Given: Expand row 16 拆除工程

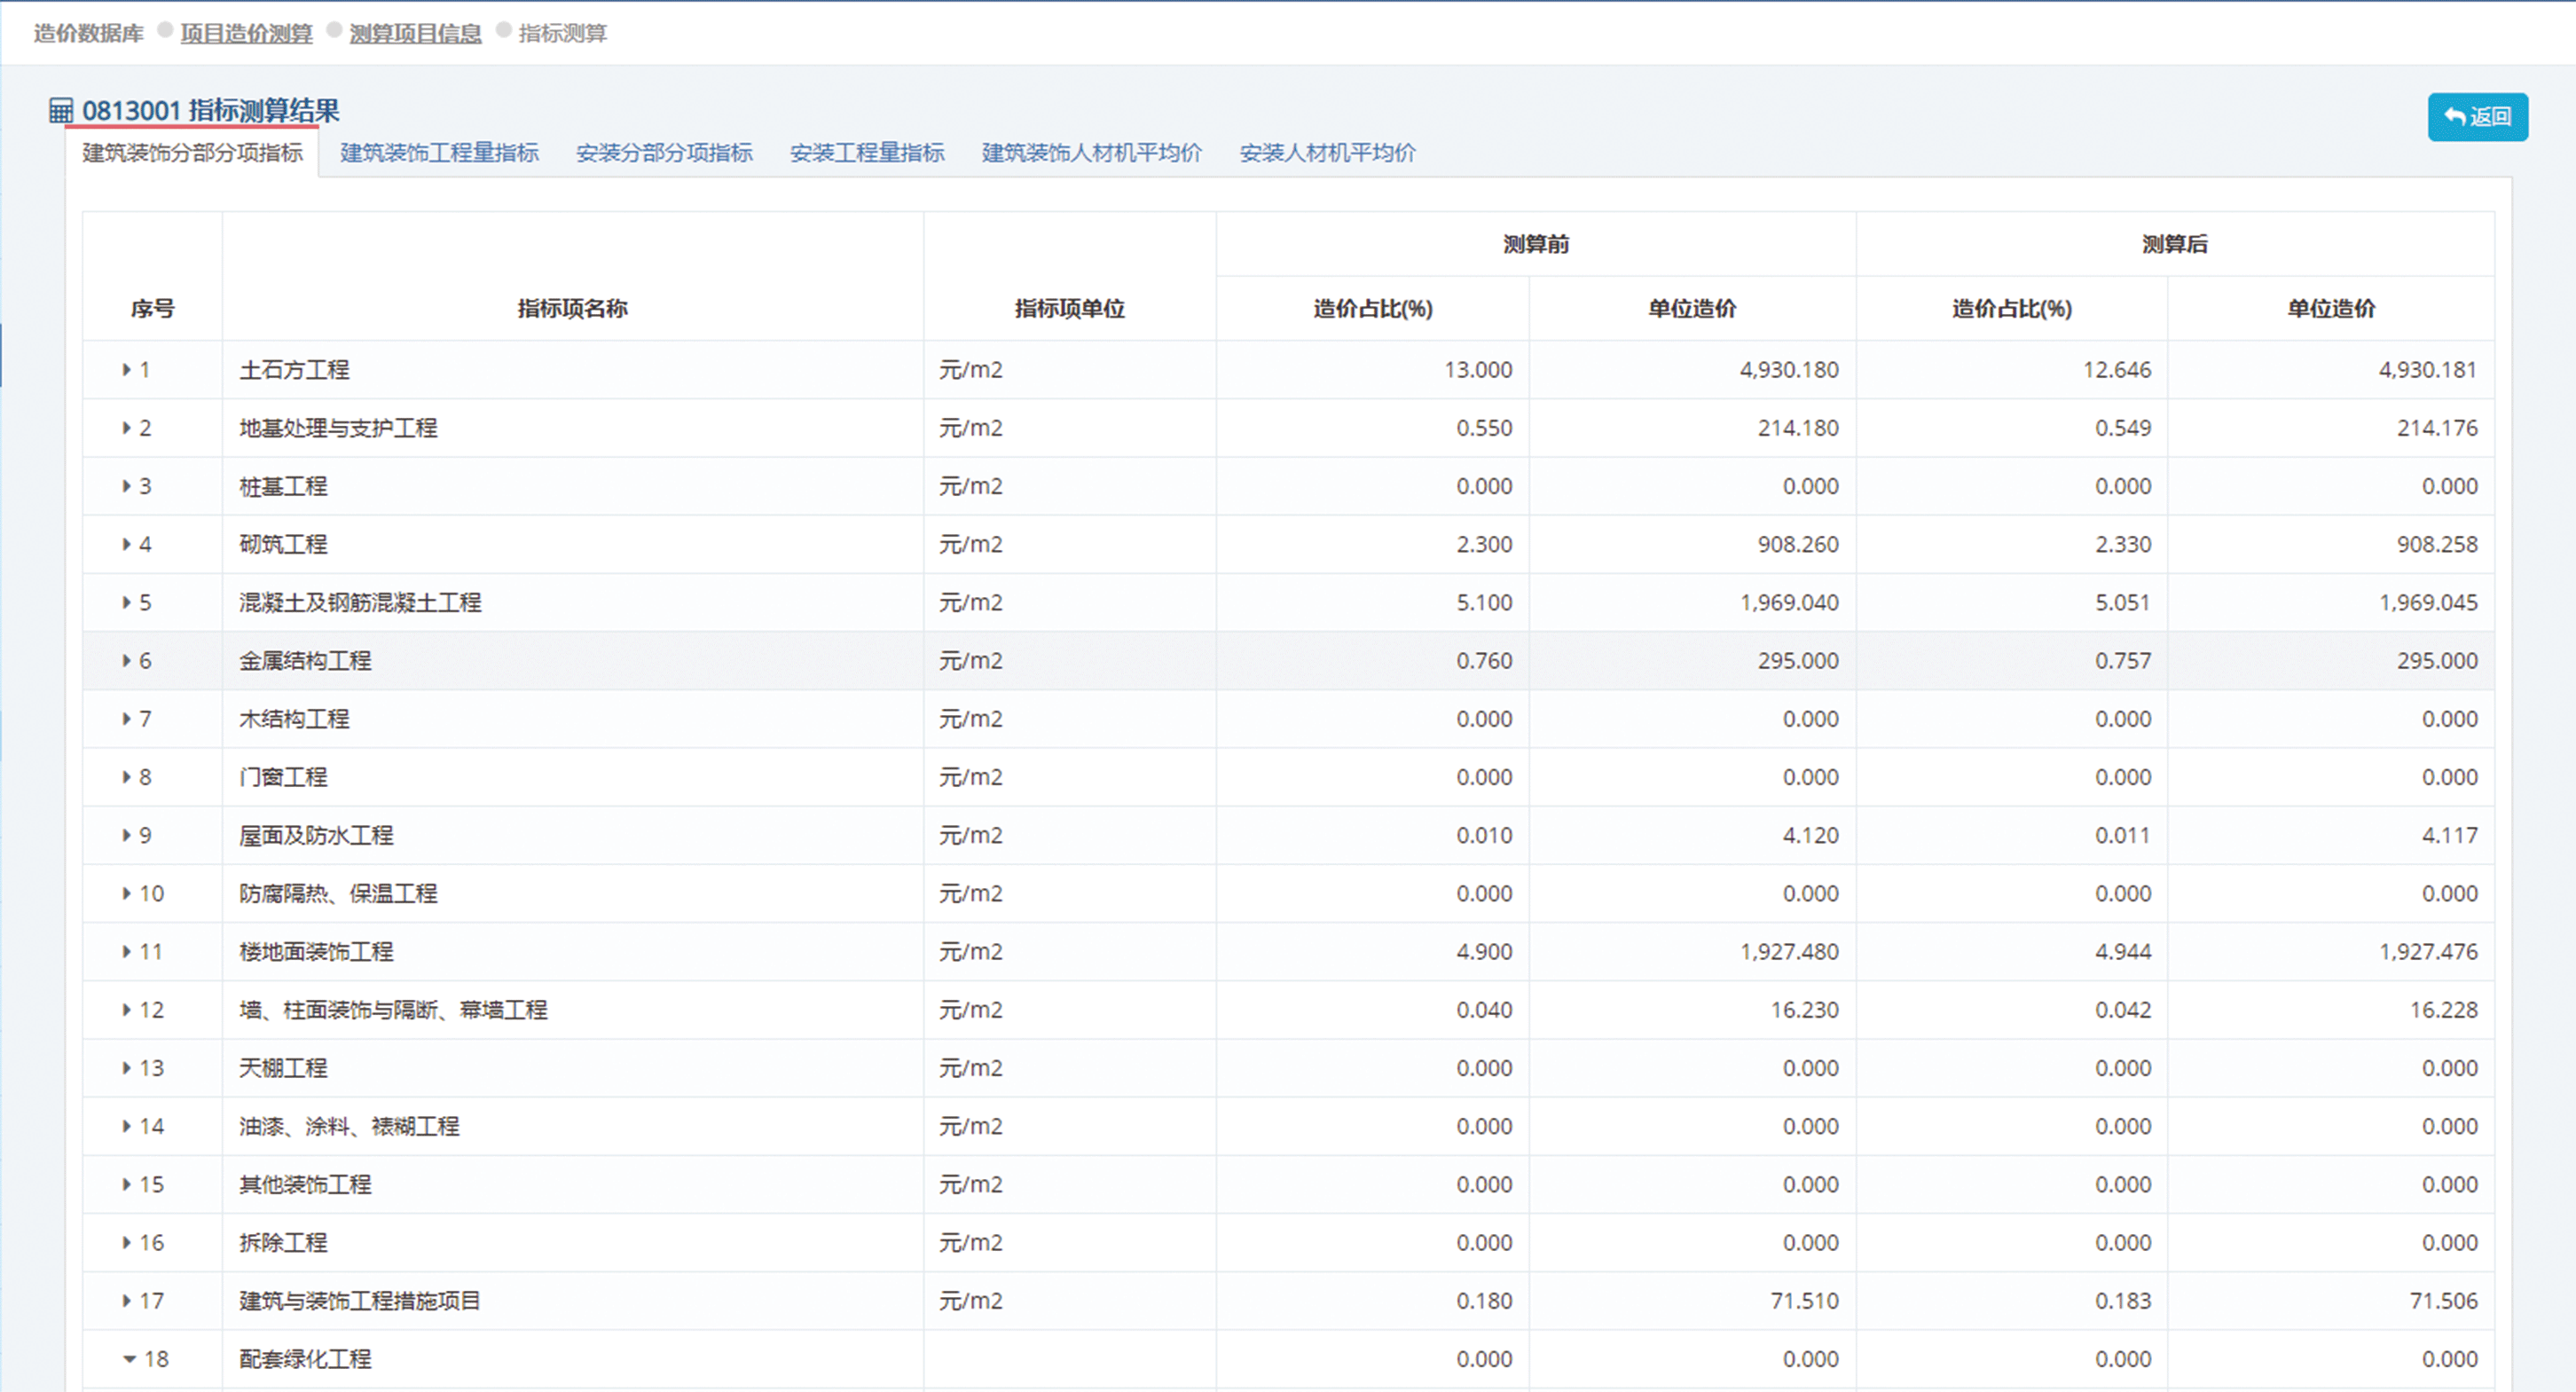Looking at the screenshot, I should click(126, 1242).
